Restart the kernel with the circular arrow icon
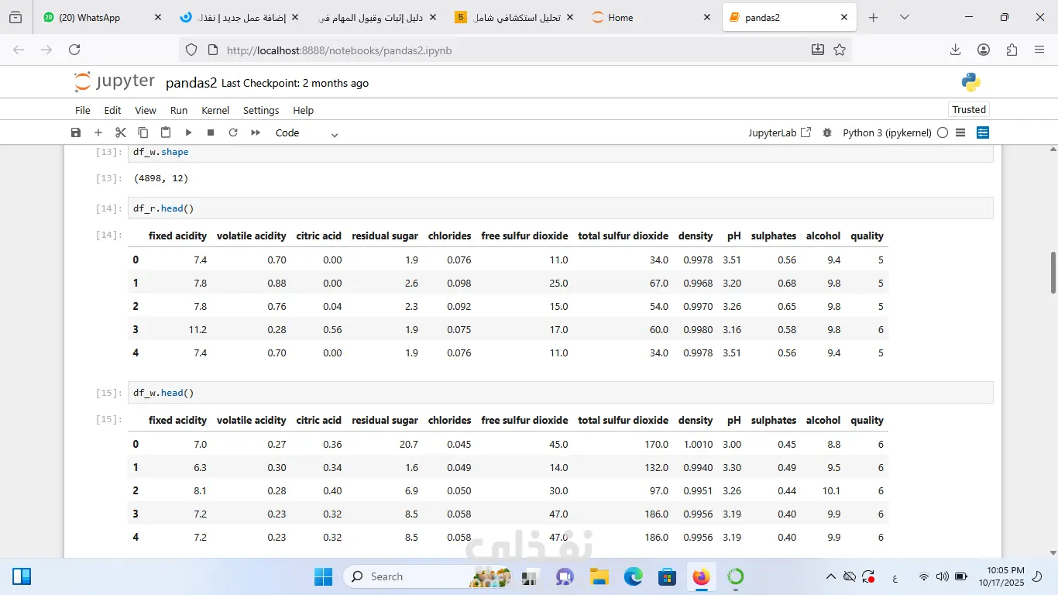Viewport: 1058px width, 595px height. (233, 132)
